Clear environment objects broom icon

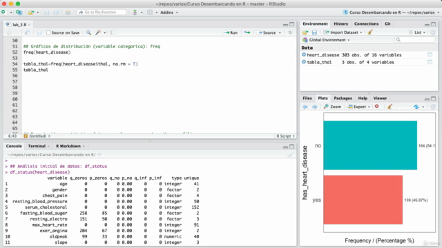coord(370,32)
